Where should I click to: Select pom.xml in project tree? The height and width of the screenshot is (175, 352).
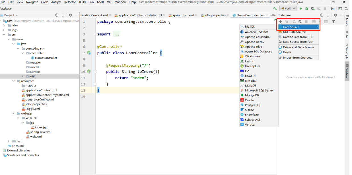16,146
